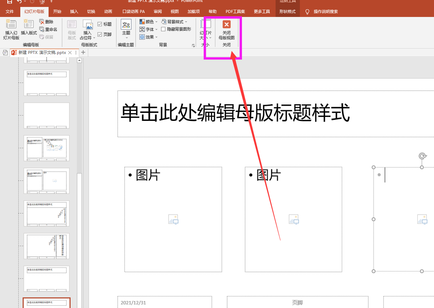Click the first 图片 picture placeholder text
The image size is (434, 308).
click(148, 175)
